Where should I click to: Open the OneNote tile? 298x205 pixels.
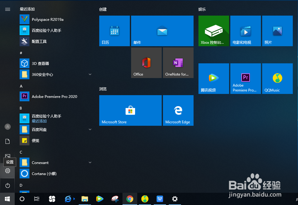coord(178,63)
